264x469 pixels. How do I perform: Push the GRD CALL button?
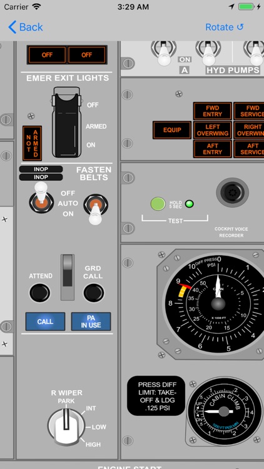[x=94, y=293]
